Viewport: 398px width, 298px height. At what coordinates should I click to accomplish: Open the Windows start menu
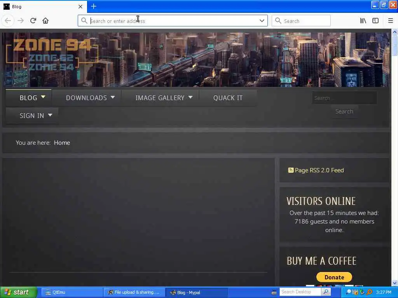18,292
